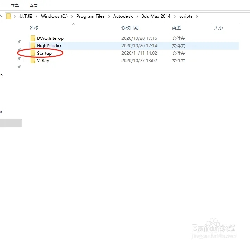
Task: Expand chevron after 3ds Max 2014
Action: click(175, 16)
